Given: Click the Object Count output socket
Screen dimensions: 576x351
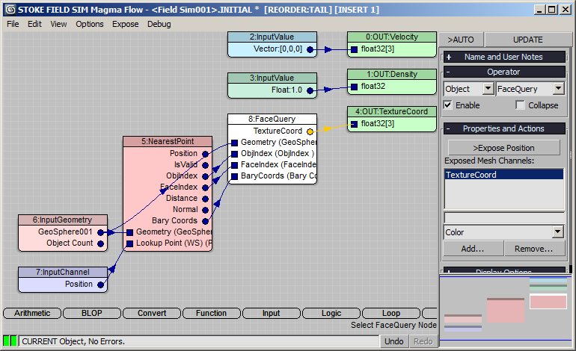Looking at the screenshot, I should click(x=100, y=243).
